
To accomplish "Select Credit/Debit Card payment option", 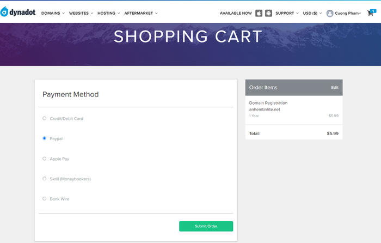I will [x=45, y=118].
